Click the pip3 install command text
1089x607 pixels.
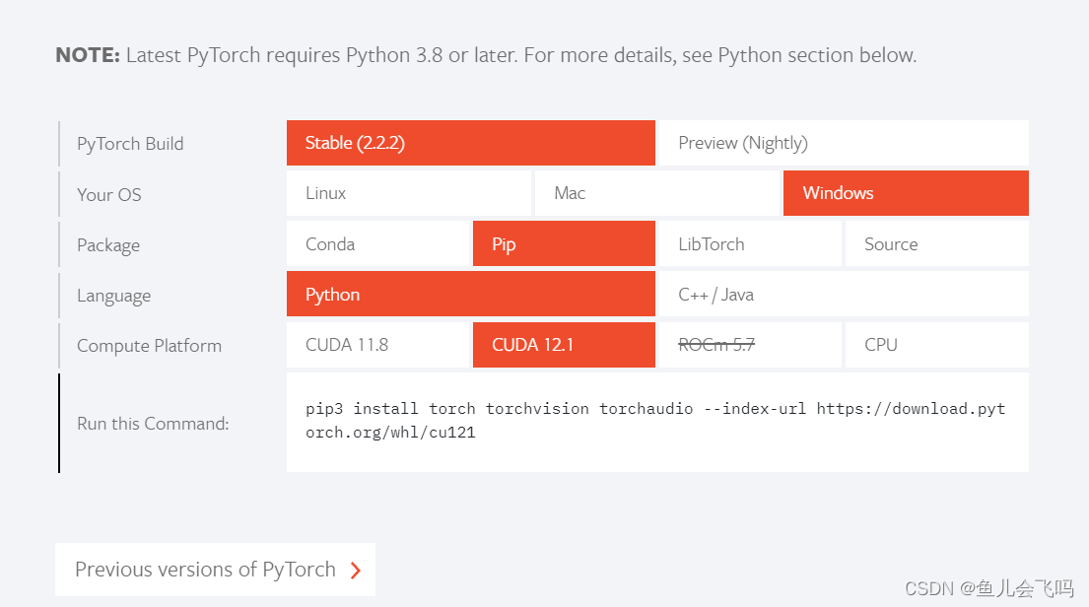click(x=655, y=420)
